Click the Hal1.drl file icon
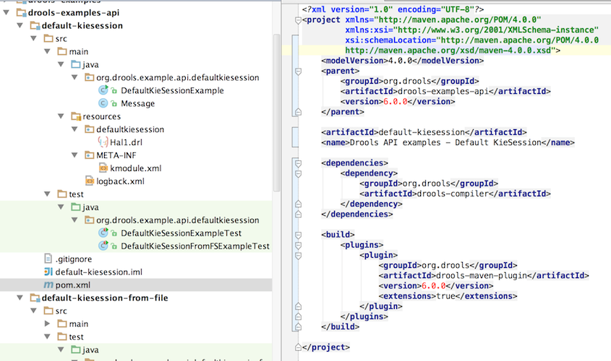The image size is (611, 361). pyautogui.click(x=102, y=142)
